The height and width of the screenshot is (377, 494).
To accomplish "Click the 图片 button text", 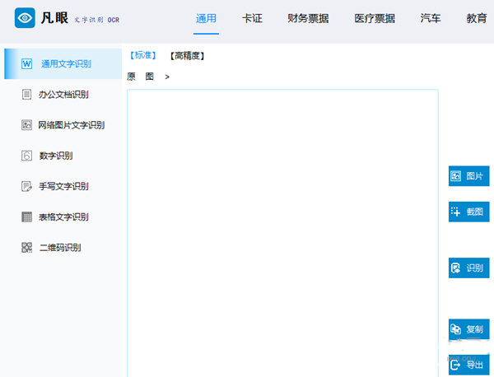I will (474, 176).
